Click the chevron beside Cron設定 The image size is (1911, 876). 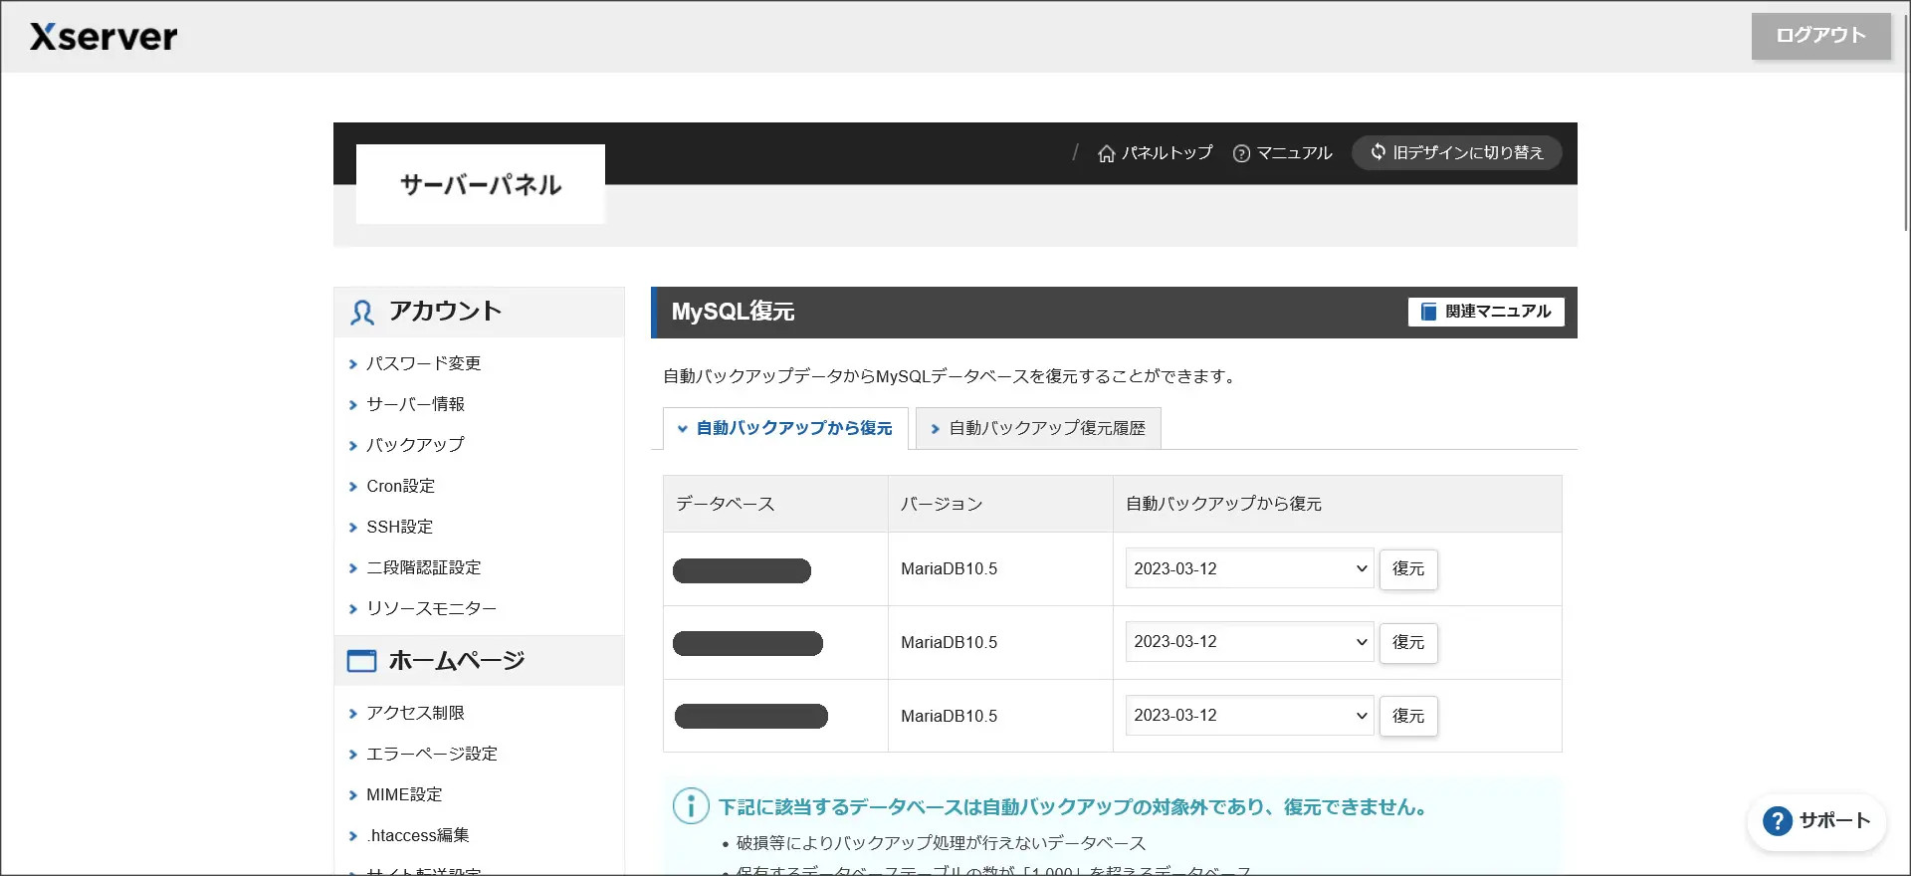pyautogui.click(x=352, y=487)
